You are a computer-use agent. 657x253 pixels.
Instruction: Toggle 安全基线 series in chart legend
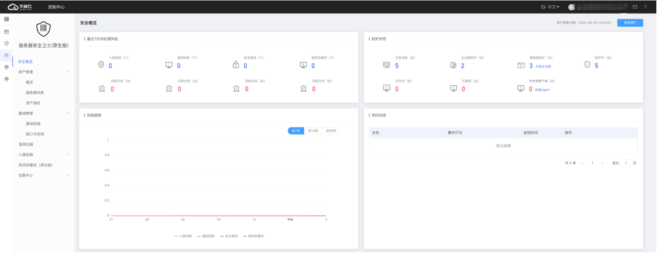pyautogui.click(x=229, y=236)
